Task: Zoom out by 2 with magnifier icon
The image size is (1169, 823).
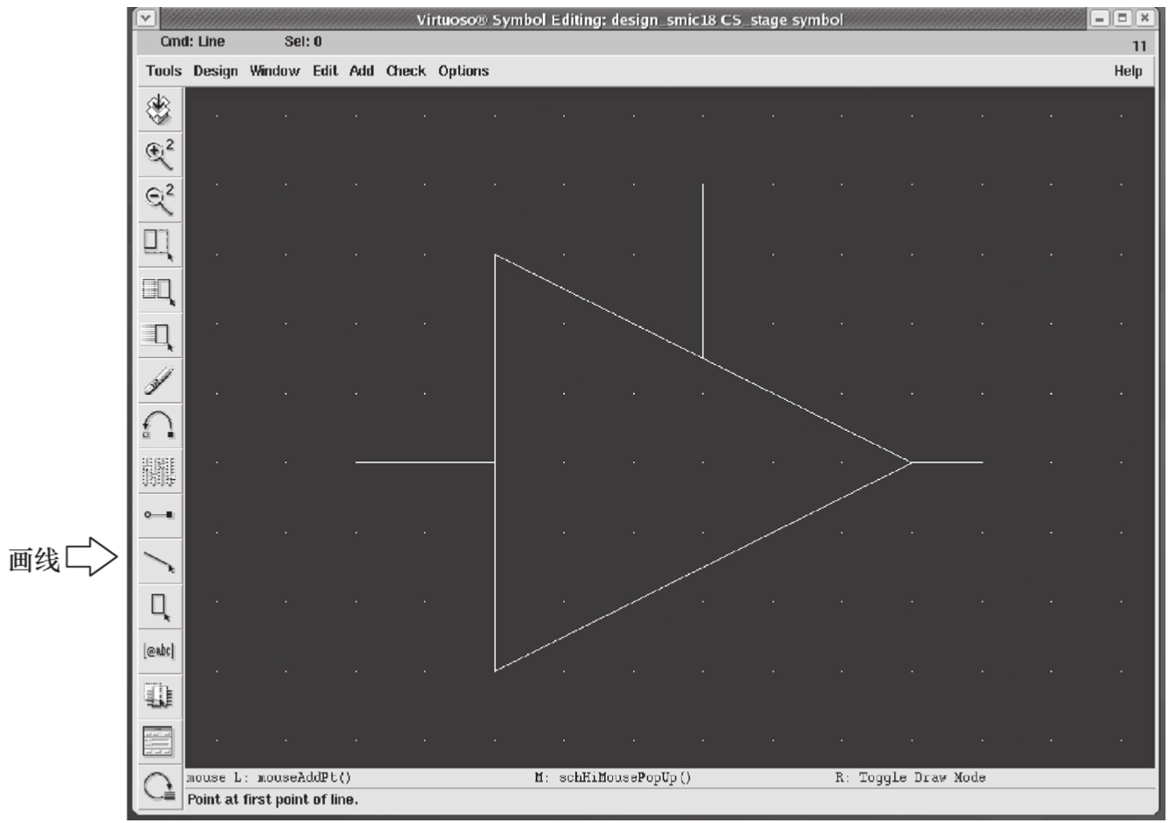Action: click(x=159, y=199)
